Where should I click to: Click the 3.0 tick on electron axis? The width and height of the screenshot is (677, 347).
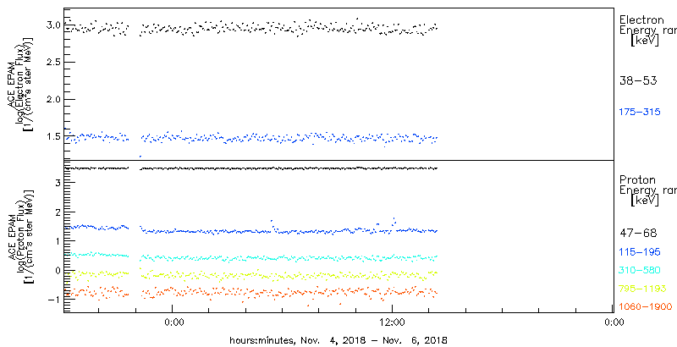tap(52, 25)
